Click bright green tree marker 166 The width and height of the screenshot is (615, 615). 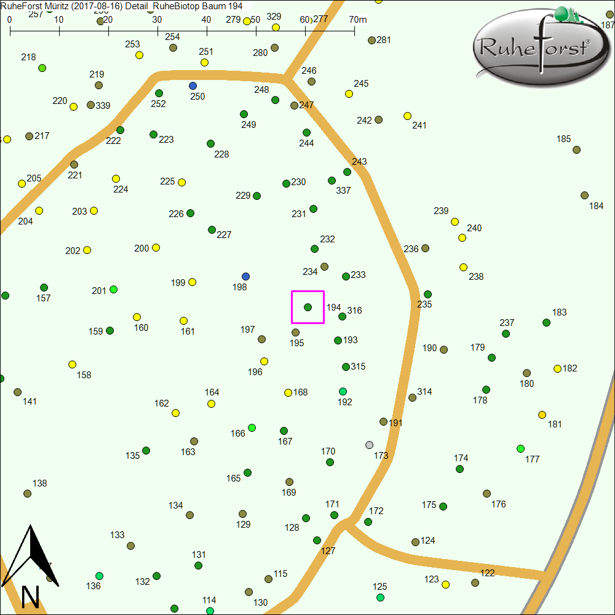(252, 427)
